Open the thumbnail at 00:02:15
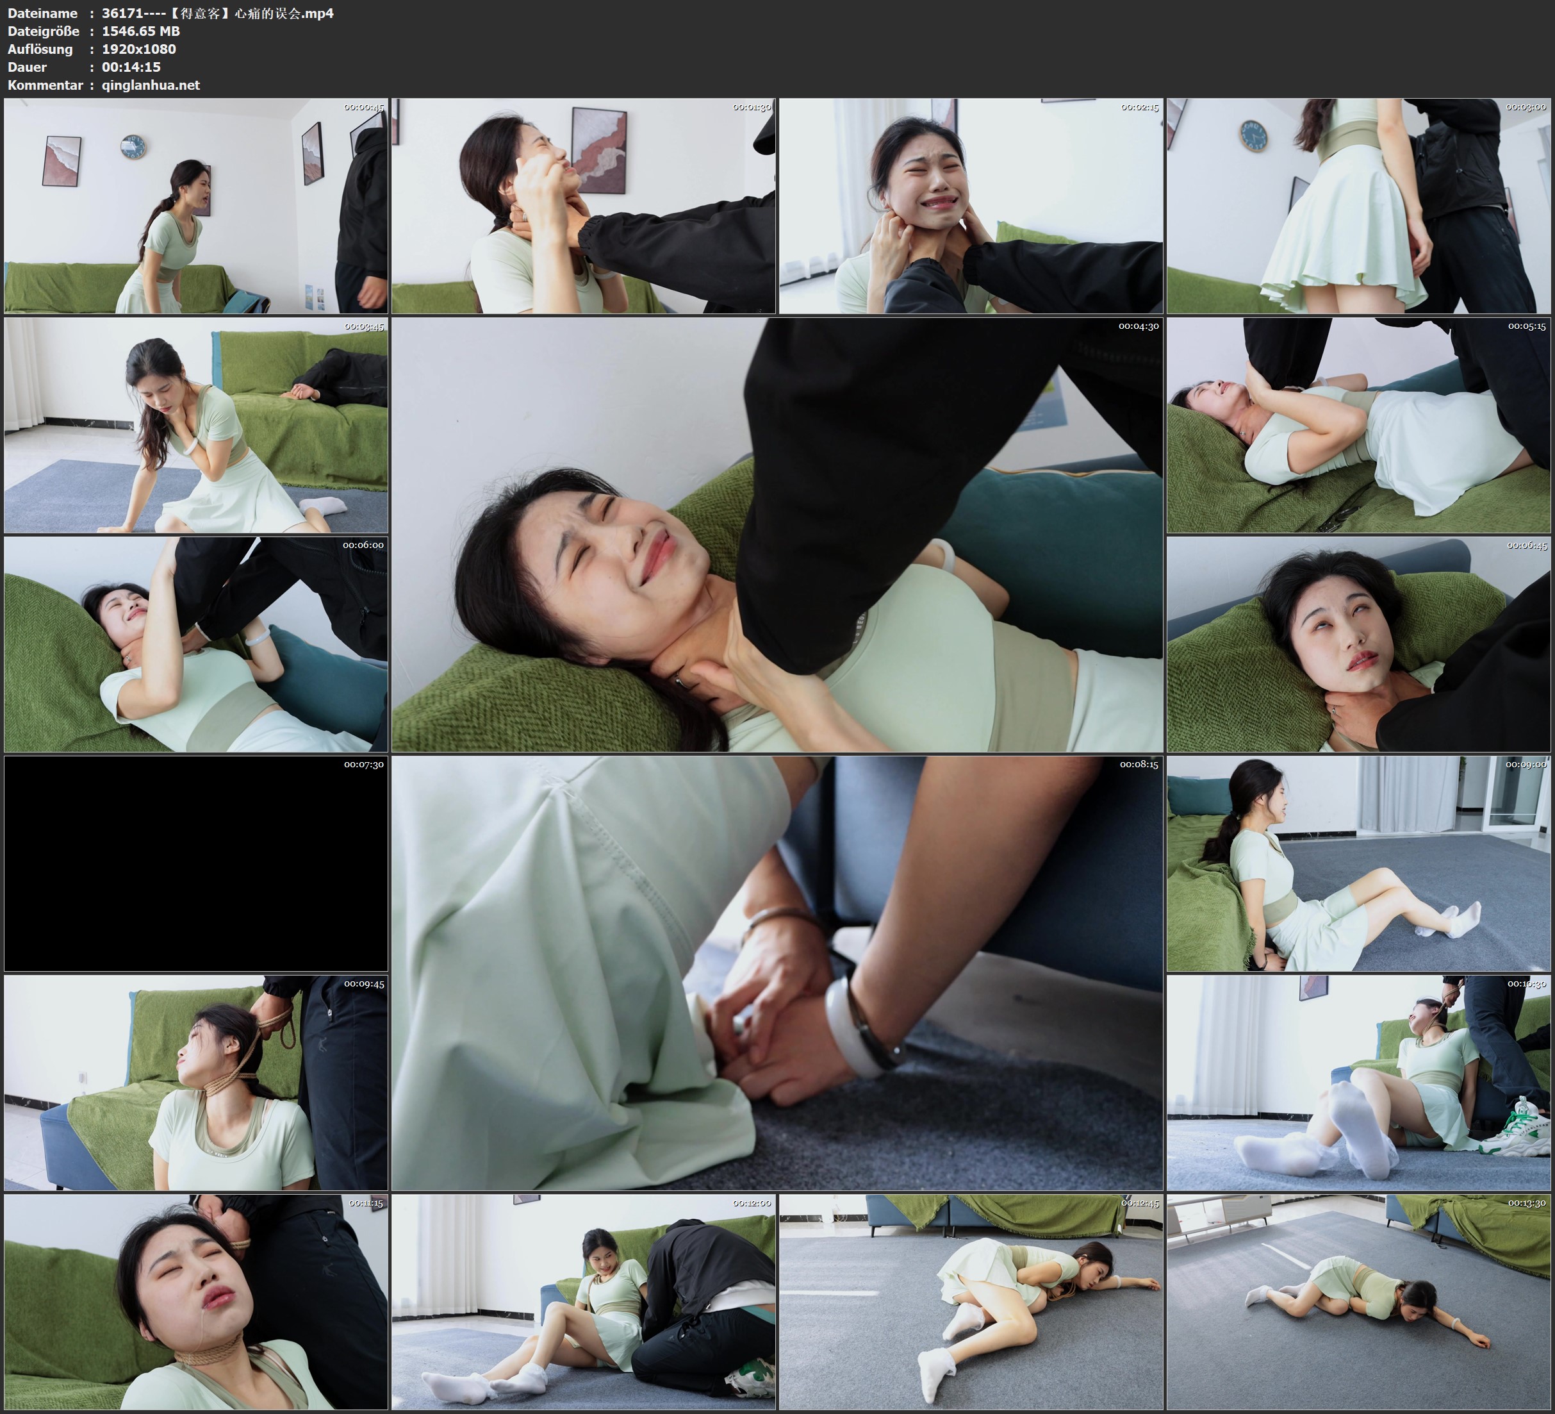Image resolution: width=1555 pixels, height=1414 pixels. pyautogui.click(x=970, y=205)
